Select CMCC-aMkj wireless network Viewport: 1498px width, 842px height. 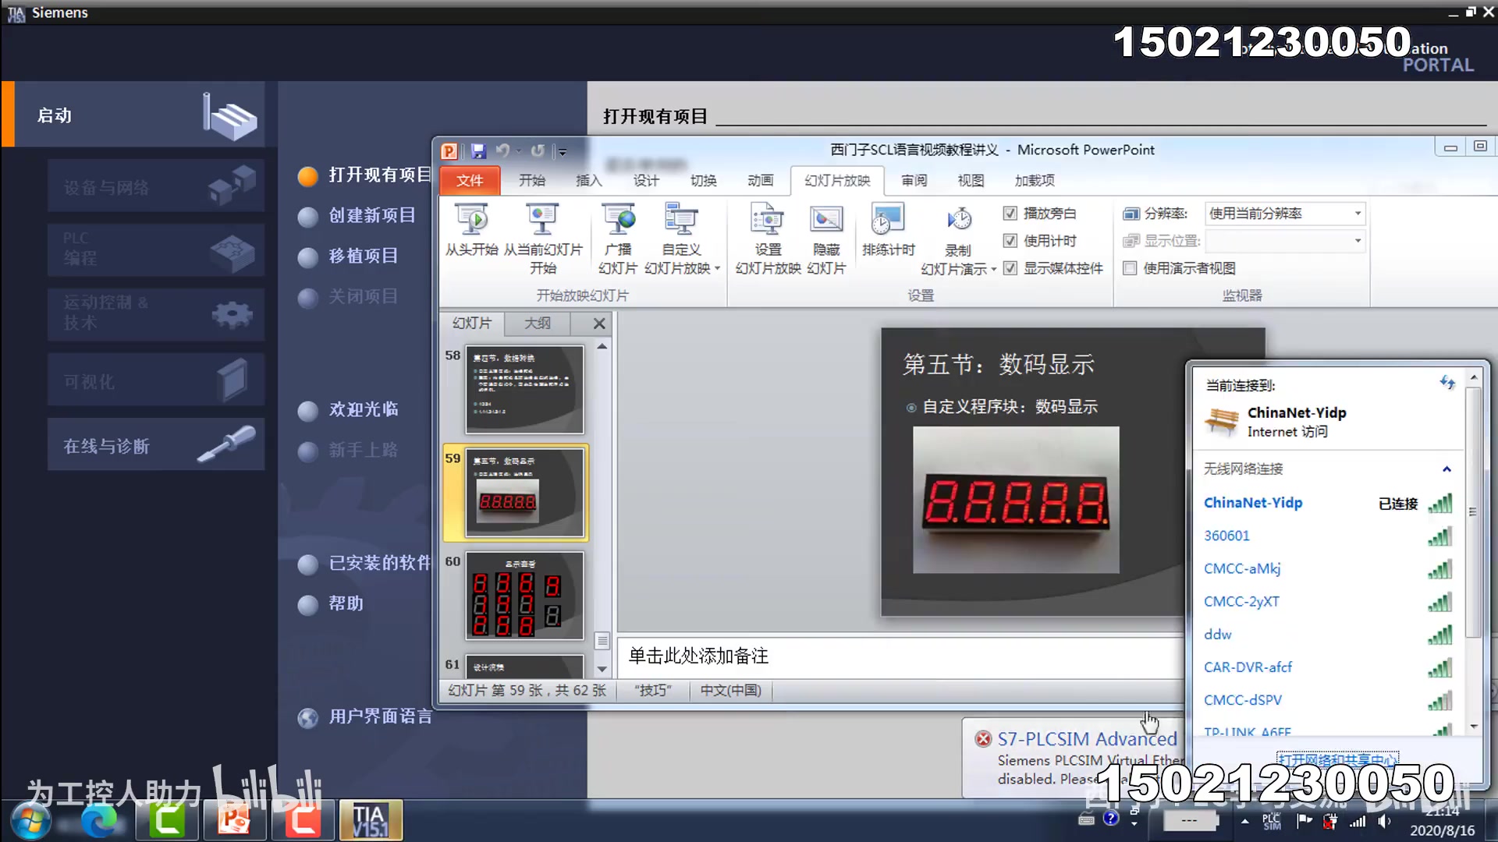1328,568
